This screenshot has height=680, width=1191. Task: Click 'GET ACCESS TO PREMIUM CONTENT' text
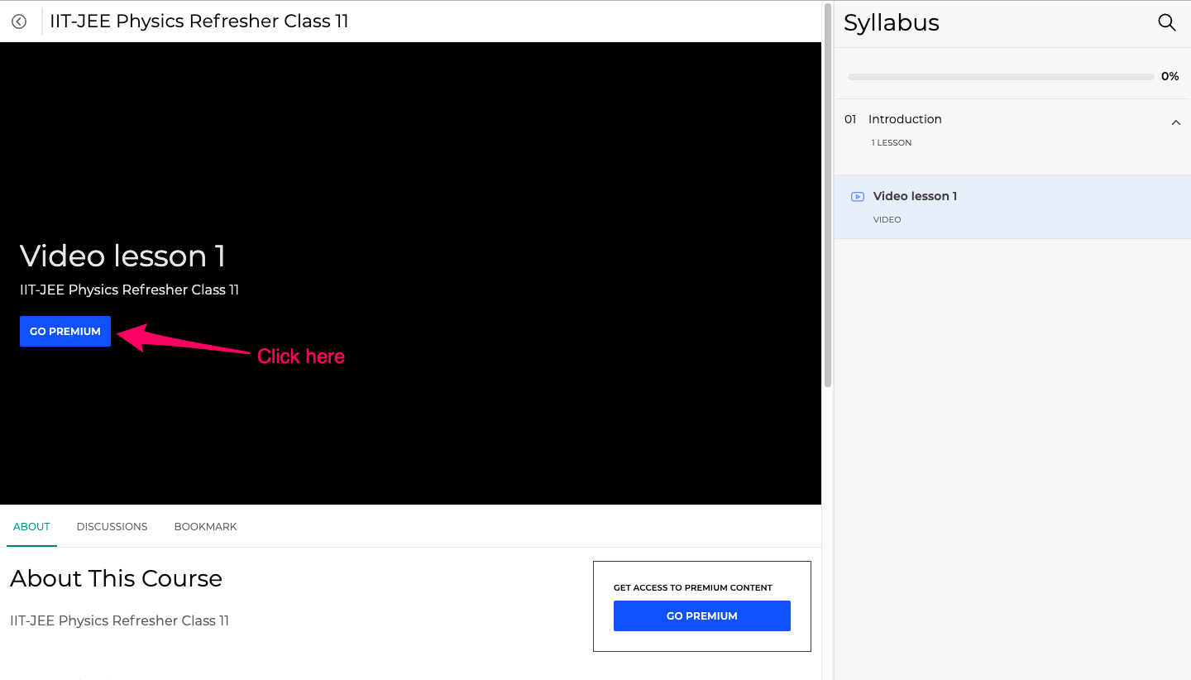tap(693, 588)
